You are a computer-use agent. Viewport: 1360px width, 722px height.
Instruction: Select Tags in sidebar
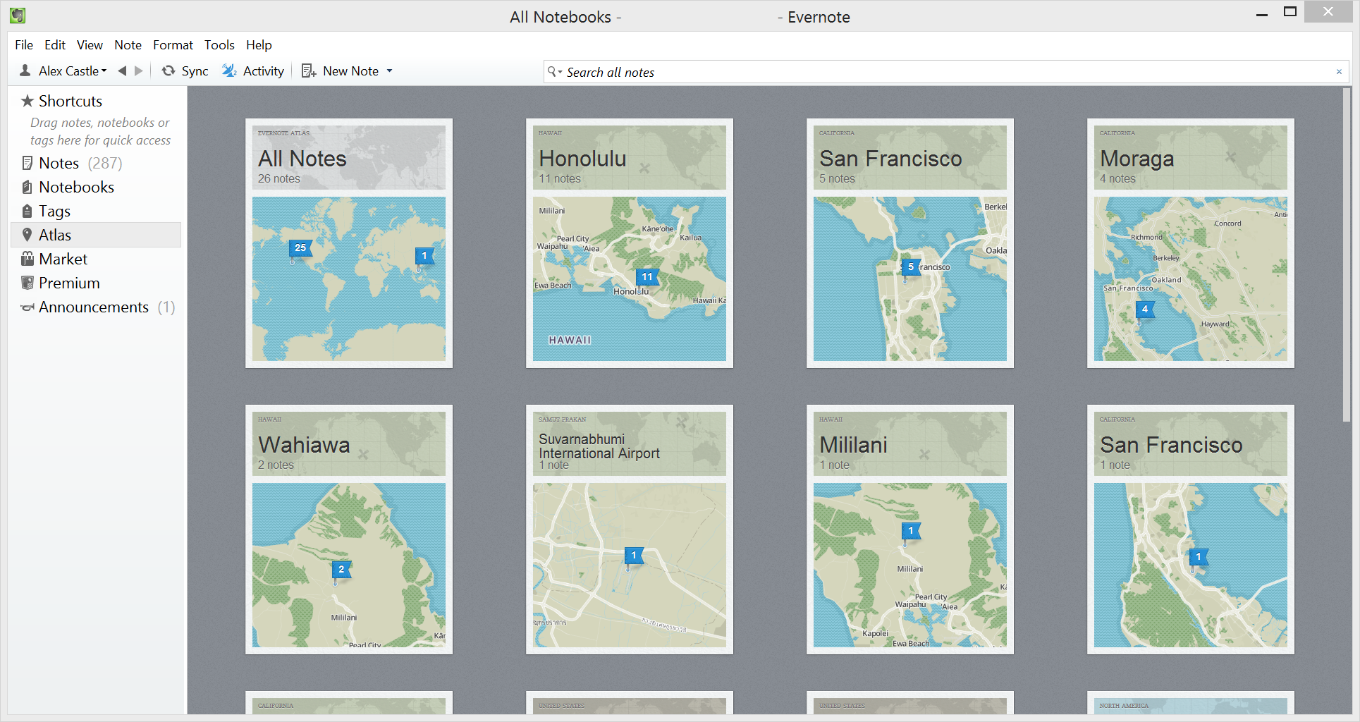(96, 211)
